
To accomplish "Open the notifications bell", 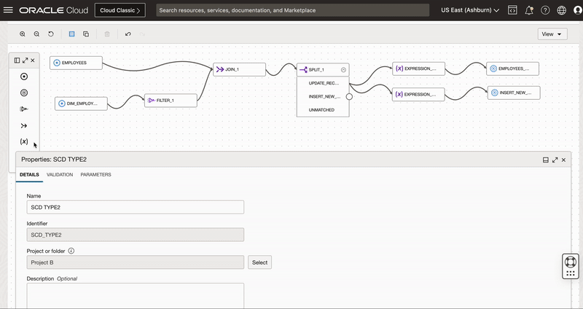I will coord(529,10).
